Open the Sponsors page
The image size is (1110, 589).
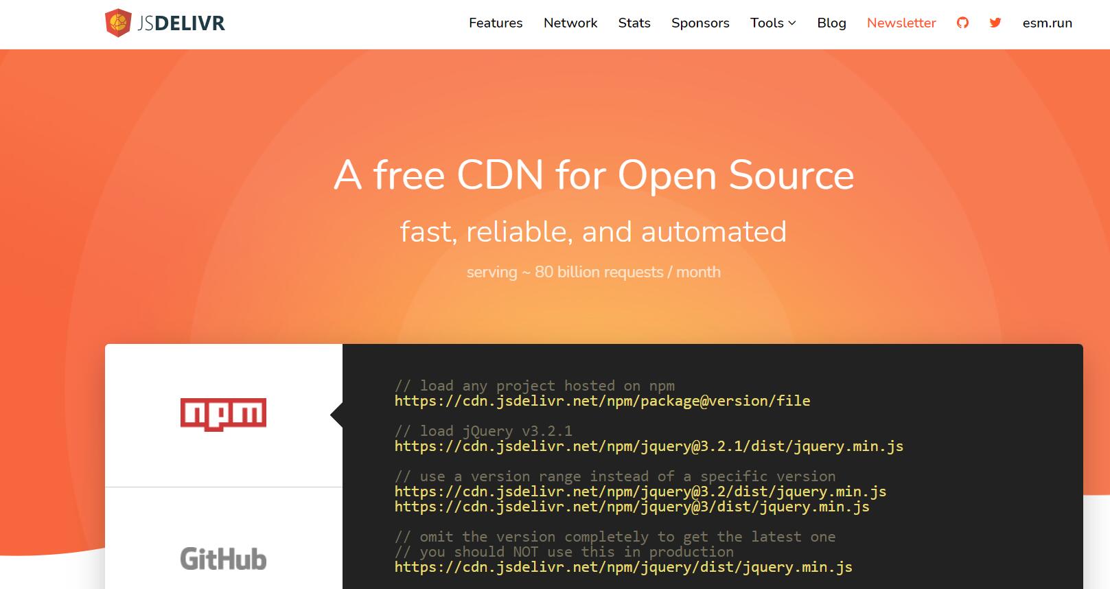tap(700, 23)
